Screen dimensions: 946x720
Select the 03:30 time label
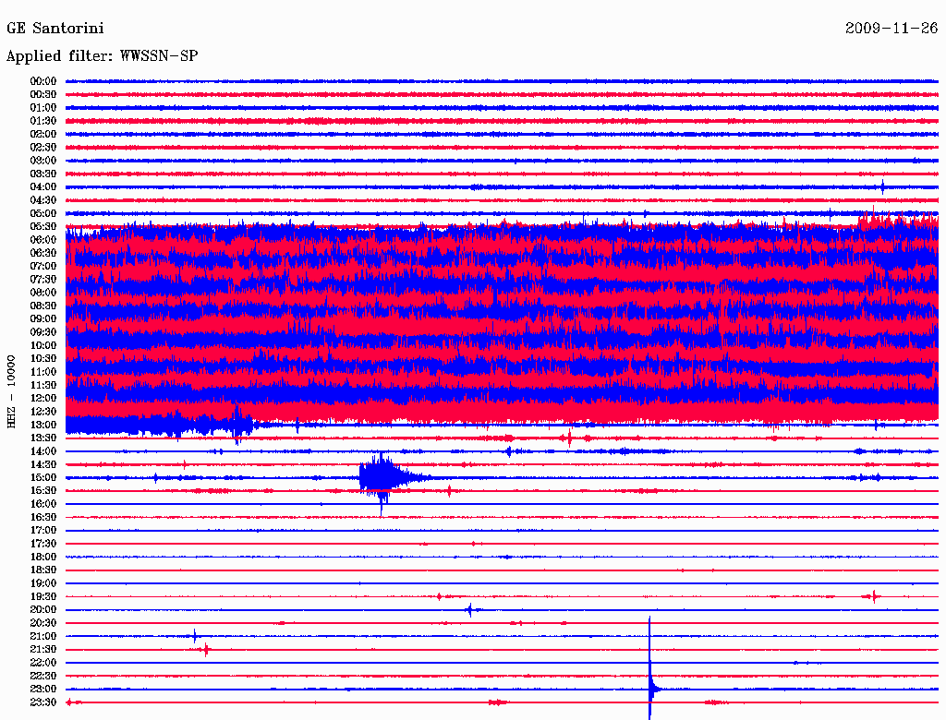pos(43,174)
